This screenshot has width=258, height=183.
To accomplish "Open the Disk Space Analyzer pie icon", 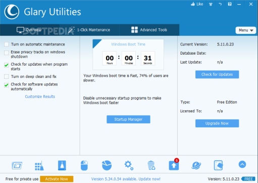I will point(107,165).
